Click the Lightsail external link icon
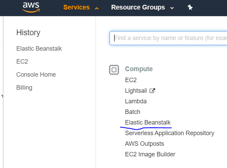The image size is (227, 168). [152, 91]
